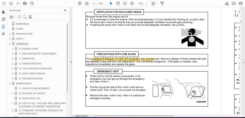Click the page number field showing 21
245x118 pixels.
tap(94, 4)
